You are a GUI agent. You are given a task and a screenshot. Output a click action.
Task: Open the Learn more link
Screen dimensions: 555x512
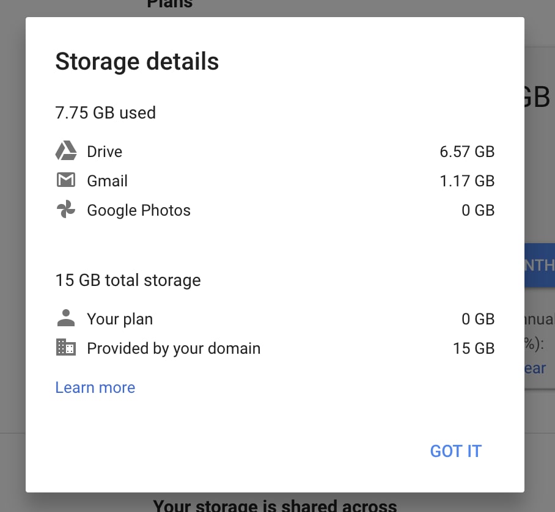pos(95,387)
